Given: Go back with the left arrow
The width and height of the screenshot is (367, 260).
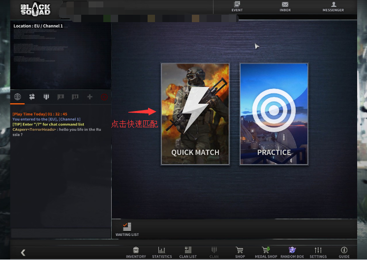Looking at the screenshot, I should 23,253.
